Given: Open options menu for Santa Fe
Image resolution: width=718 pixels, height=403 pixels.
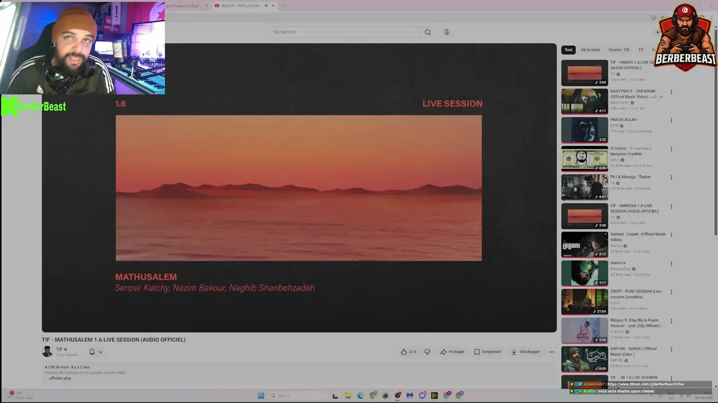Looking at the screenshot, I should pyautogui.click(x=671, y=264).
